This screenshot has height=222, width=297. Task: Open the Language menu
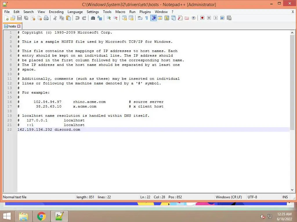coord(75,12)
